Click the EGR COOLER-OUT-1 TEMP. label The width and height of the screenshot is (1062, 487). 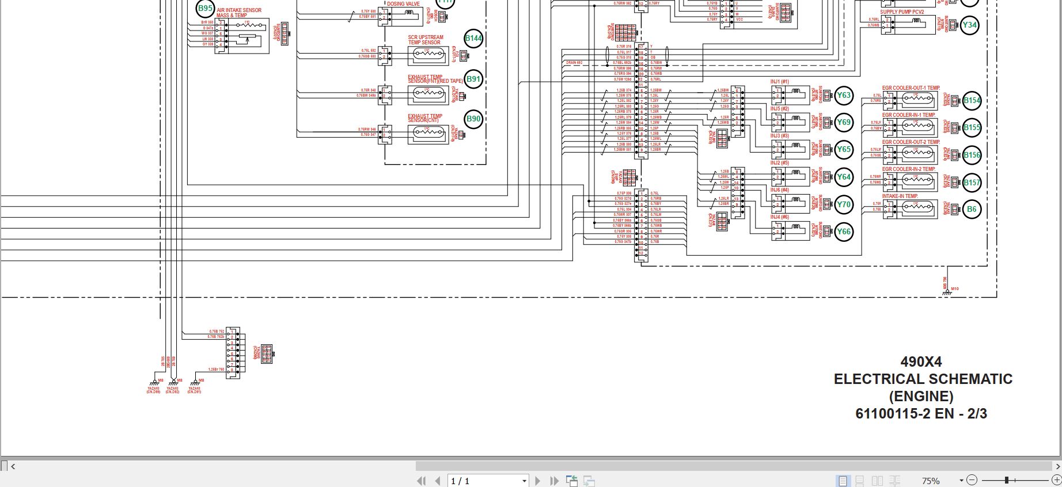pos(911,88)
